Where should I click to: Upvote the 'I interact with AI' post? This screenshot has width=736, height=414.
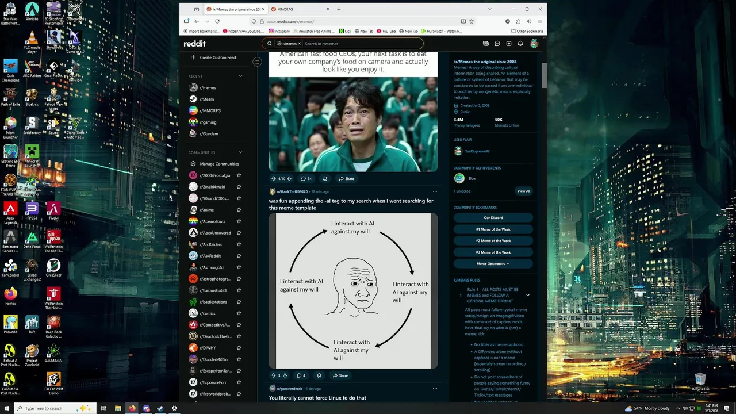[274, 375]
